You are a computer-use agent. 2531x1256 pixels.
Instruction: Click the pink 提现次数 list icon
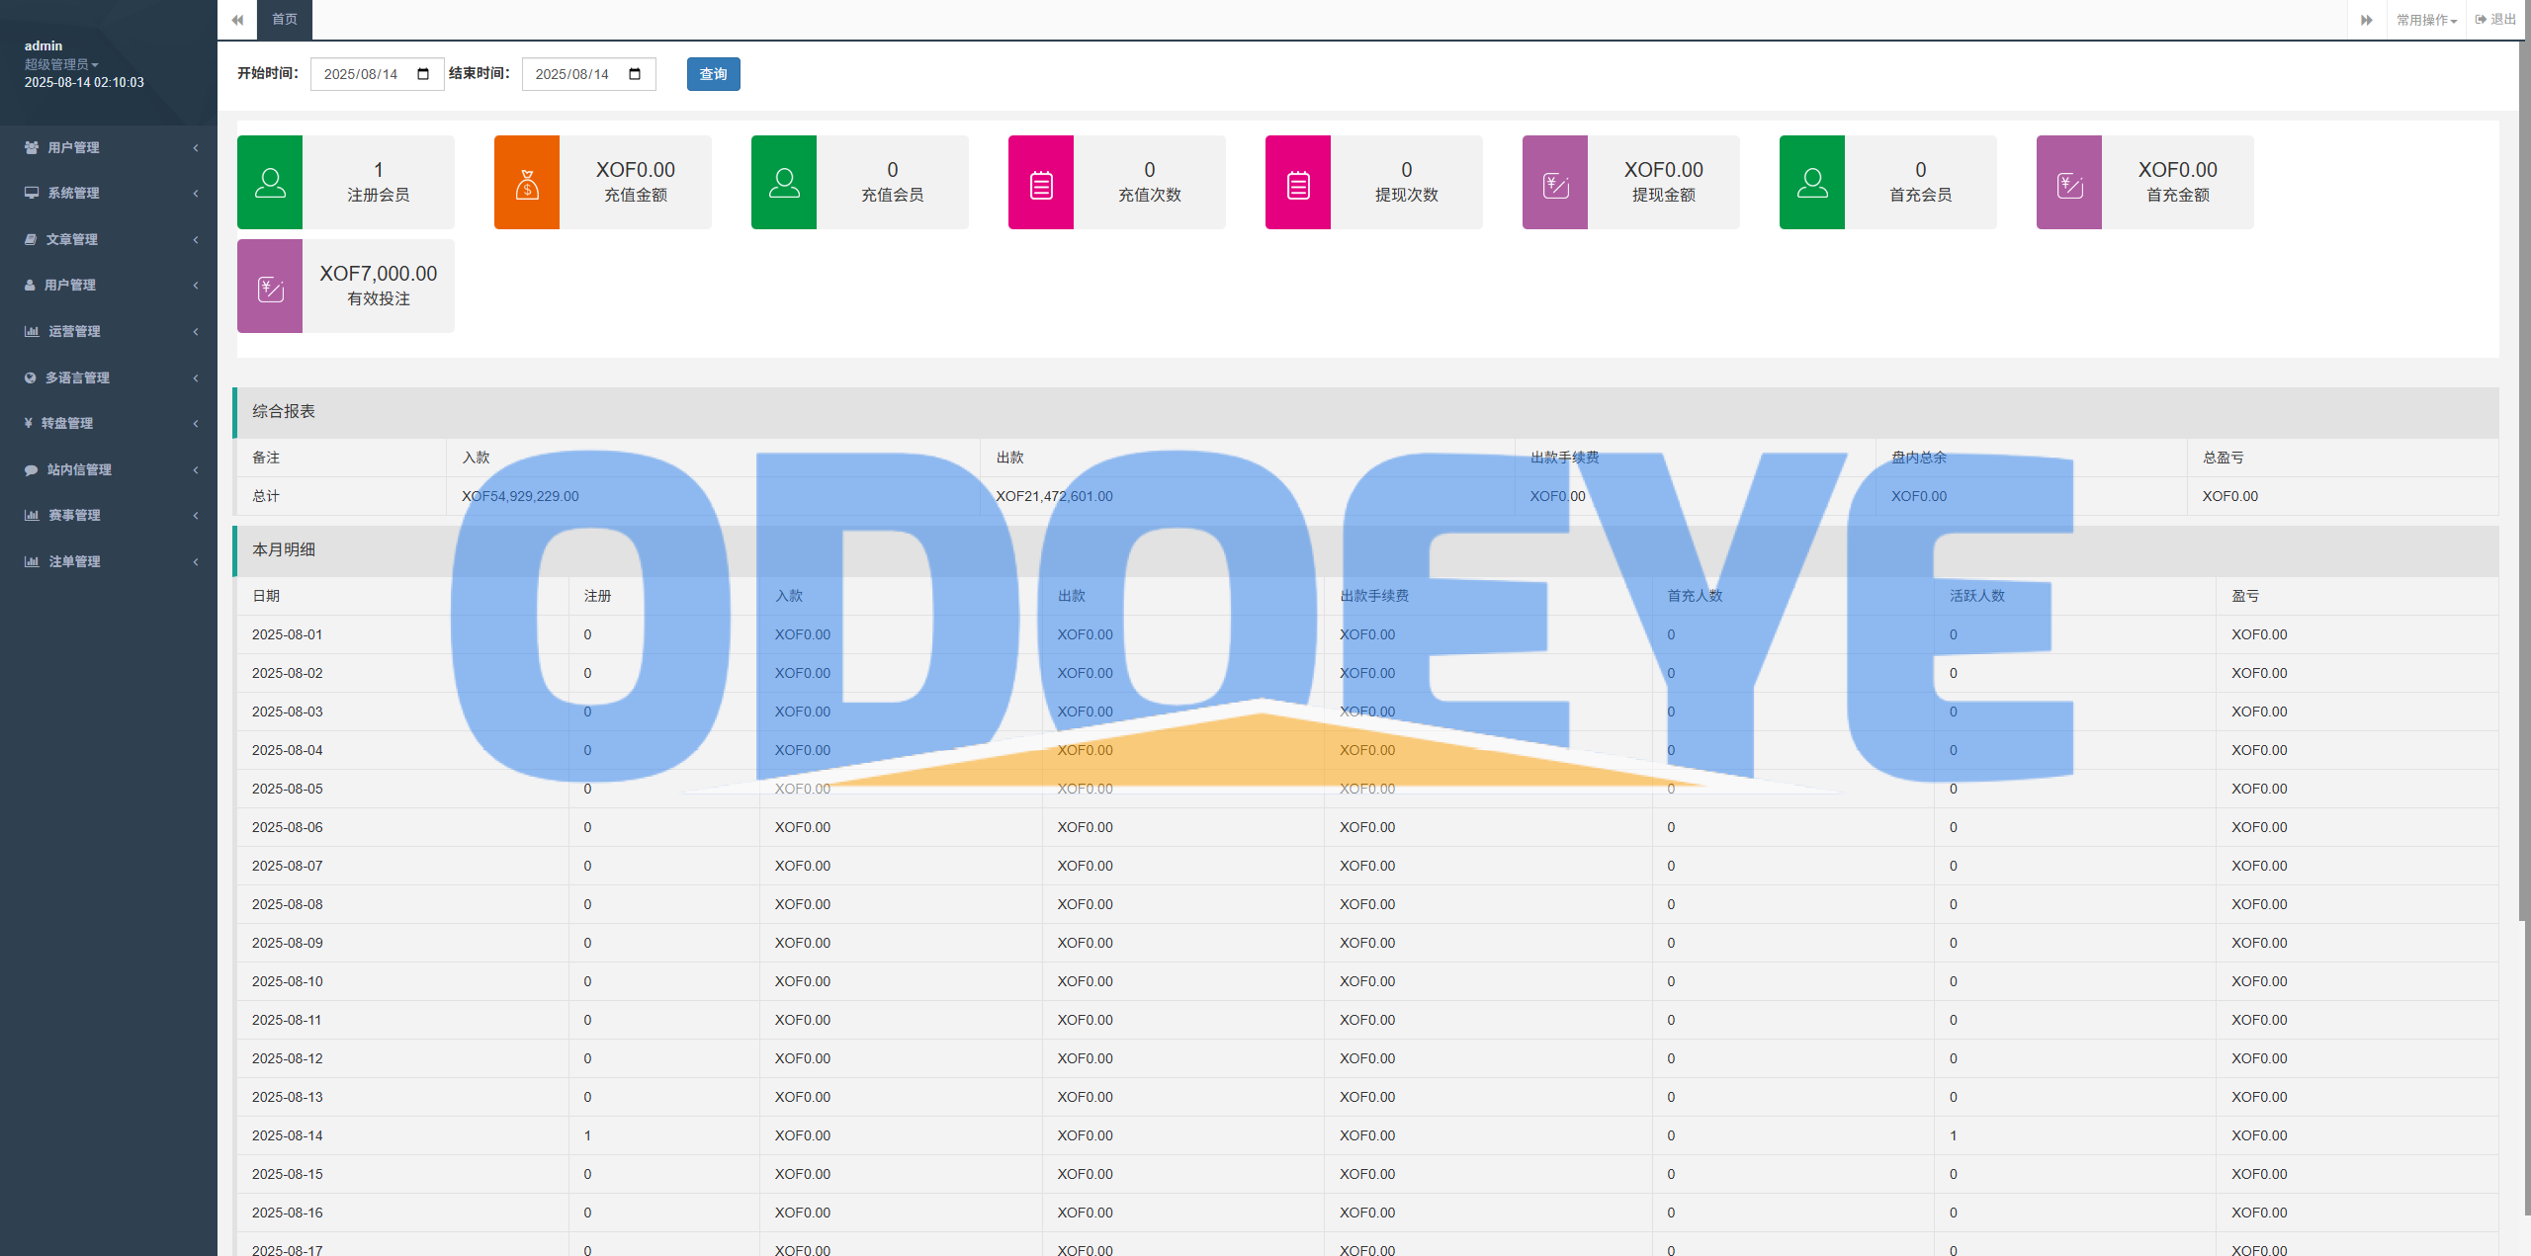(x=1298, y=183)
